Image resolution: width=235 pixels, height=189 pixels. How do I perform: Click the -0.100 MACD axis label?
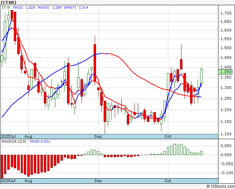point(226,173)
